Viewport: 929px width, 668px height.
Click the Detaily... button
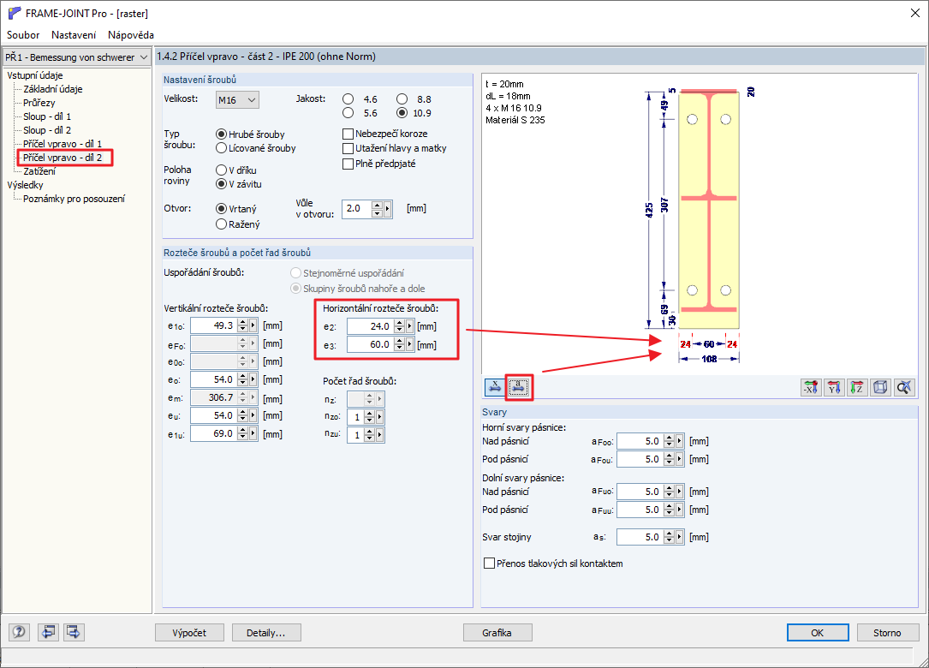(266, 632)
